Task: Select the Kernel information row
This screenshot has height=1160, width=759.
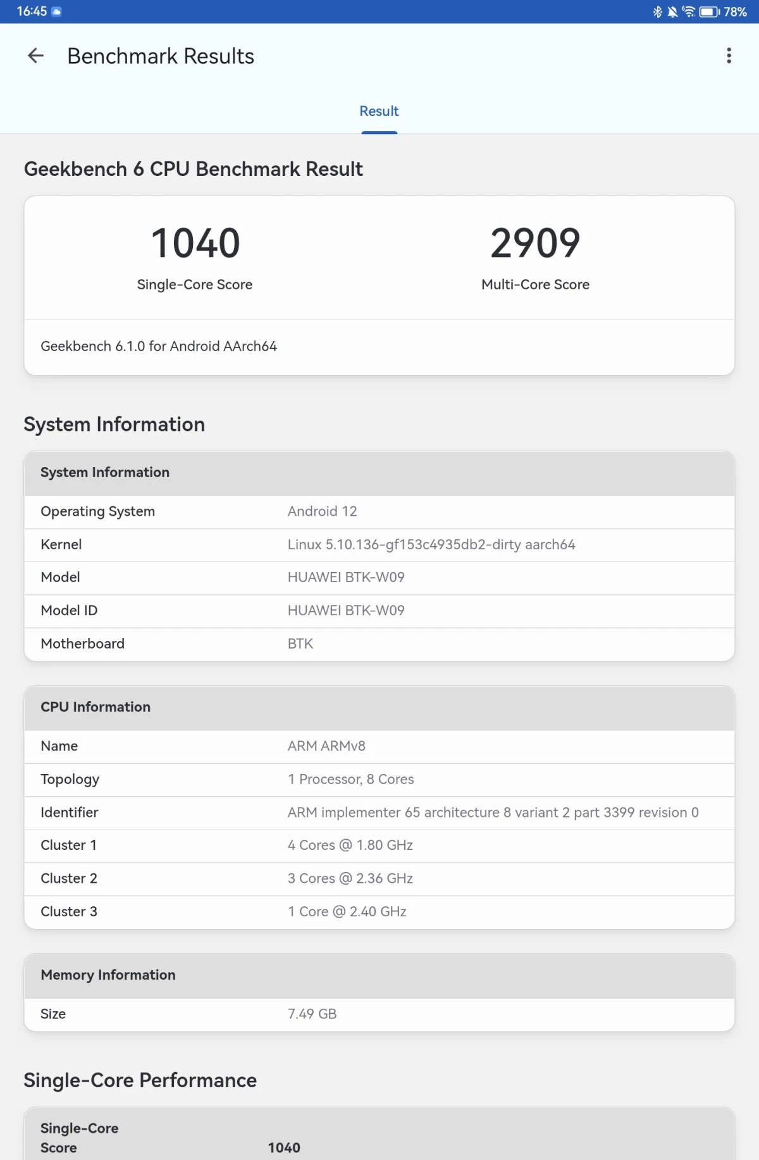Action: click(379, 545)
